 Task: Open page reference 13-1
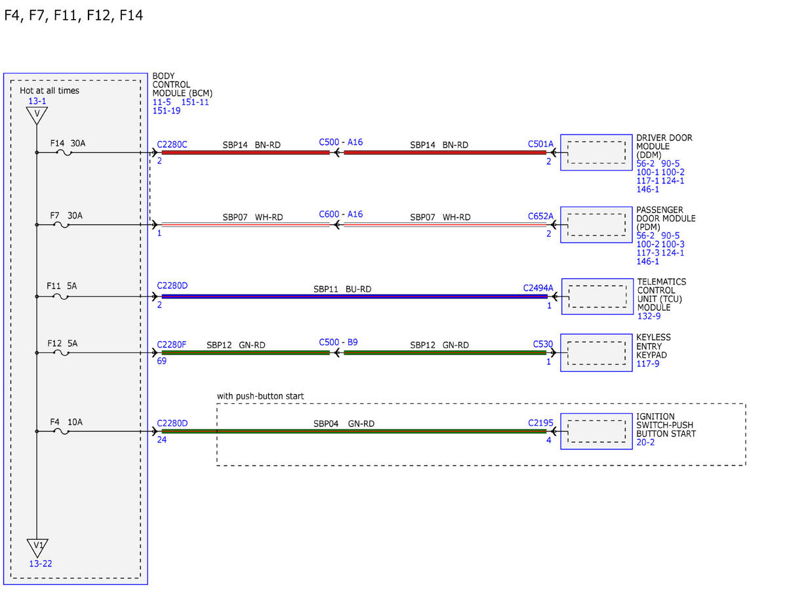[37, 101]
